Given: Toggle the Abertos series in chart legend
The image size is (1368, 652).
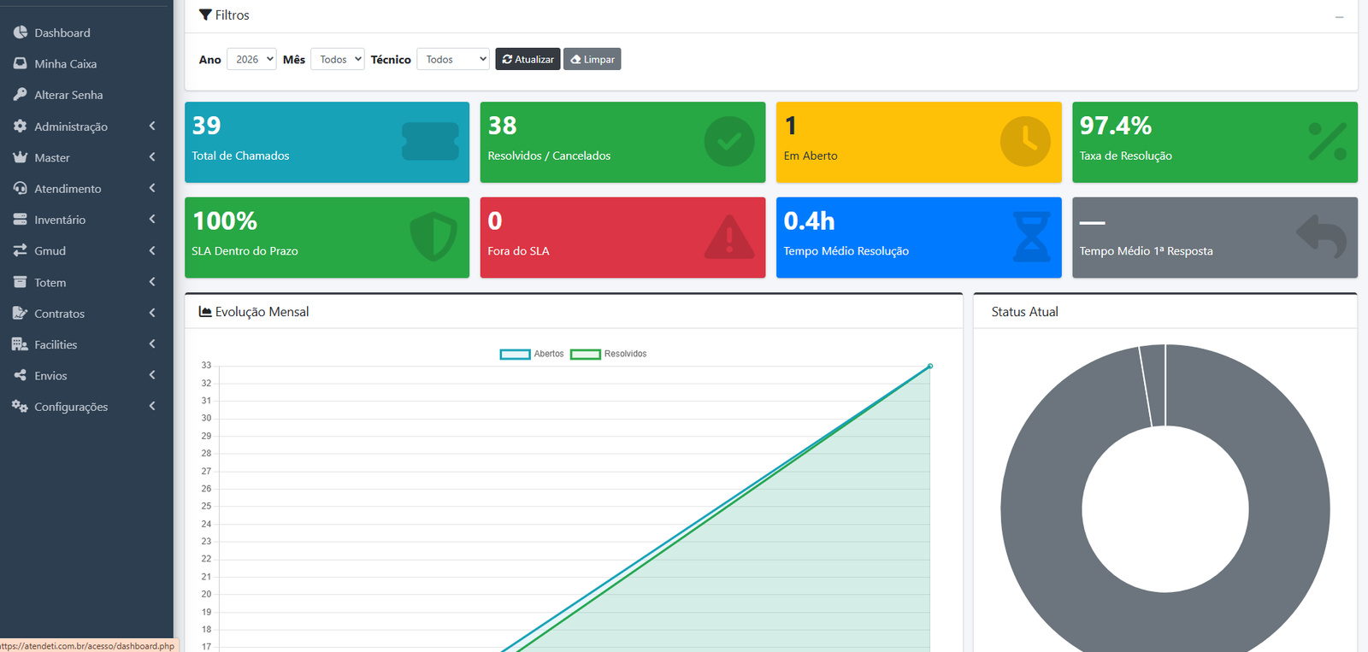Looking at the screenshot, I should (x=532, y=354).
